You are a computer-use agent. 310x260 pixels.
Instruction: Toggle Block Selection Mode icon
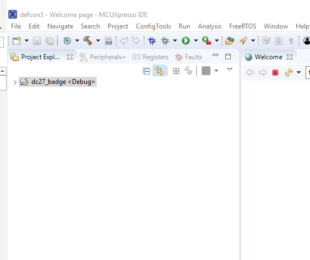click(x=279, y=41)
